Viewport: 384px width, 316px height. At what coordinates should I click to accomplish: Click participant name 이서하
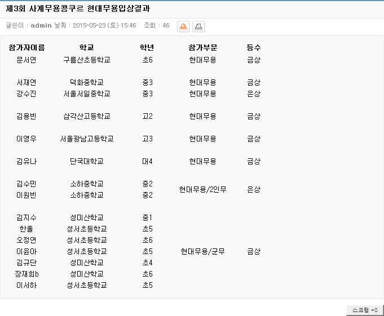click(x=27, y=285)
